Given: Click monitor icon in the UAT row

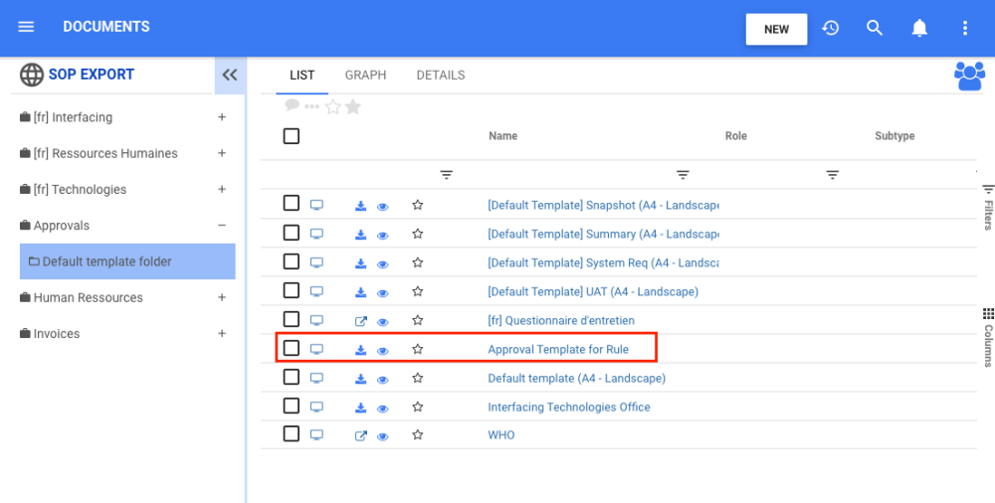Looking at the screenshot, I should tap(316, 292).
